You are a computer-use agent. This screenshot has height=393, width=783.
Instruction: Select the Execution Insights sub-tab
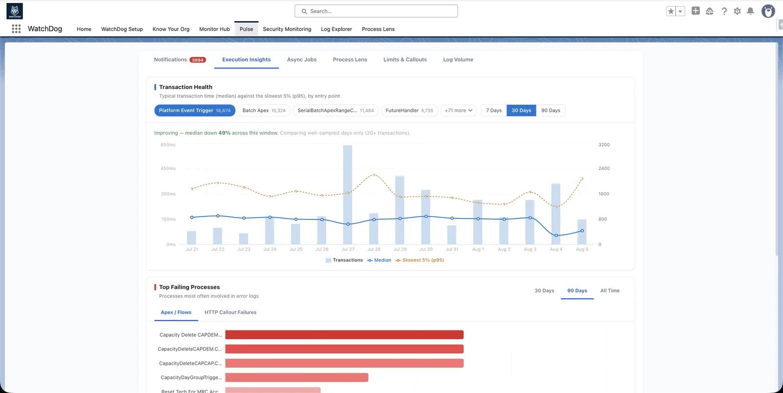(x=246, y=60)
